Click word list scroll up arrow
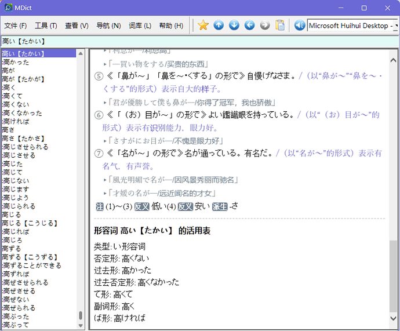Screen dimensions: 400x331 click(81, 53)
